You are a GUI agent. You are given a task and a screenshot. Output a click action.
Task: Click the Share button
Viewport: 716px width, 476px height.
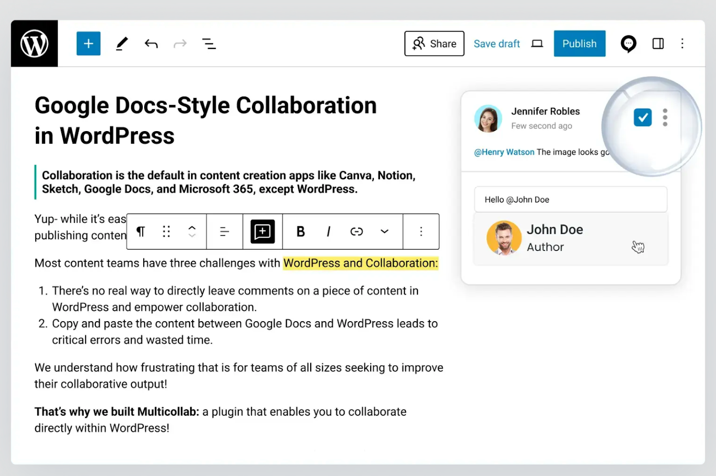pyautogui.click(x=434, y=43)
